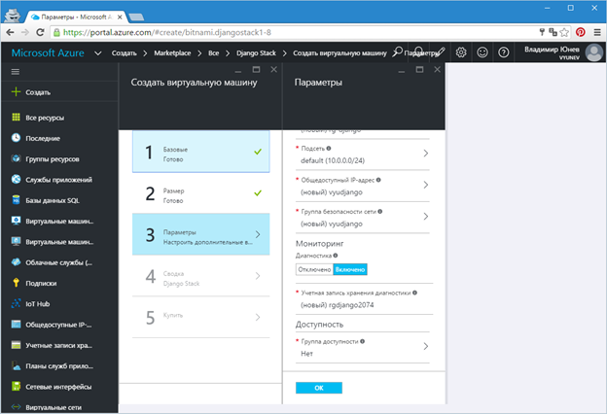Click saved password key icon
Screen dimensions: 607x414
[542, 32]
